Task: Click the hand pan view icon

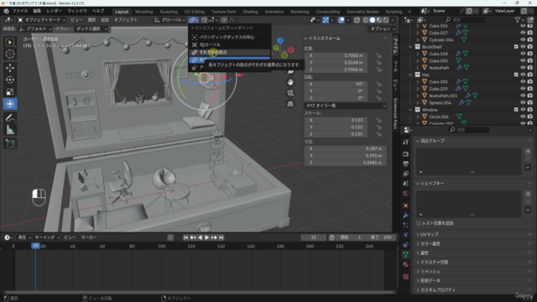Action: pos(290,82)
